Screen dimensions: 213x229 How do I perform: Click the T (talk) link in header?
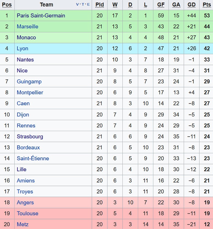pyautogui.click(x=83, y=5)
